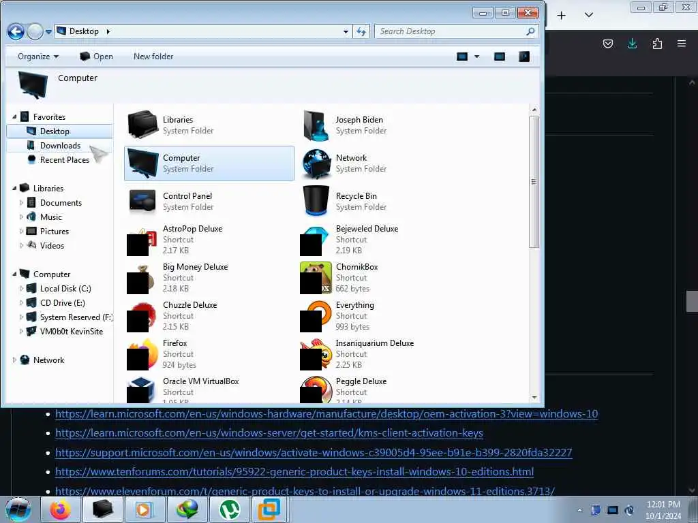Click the Search Desktop field
This screenshot has width=698, height=523.
[456, 31]
